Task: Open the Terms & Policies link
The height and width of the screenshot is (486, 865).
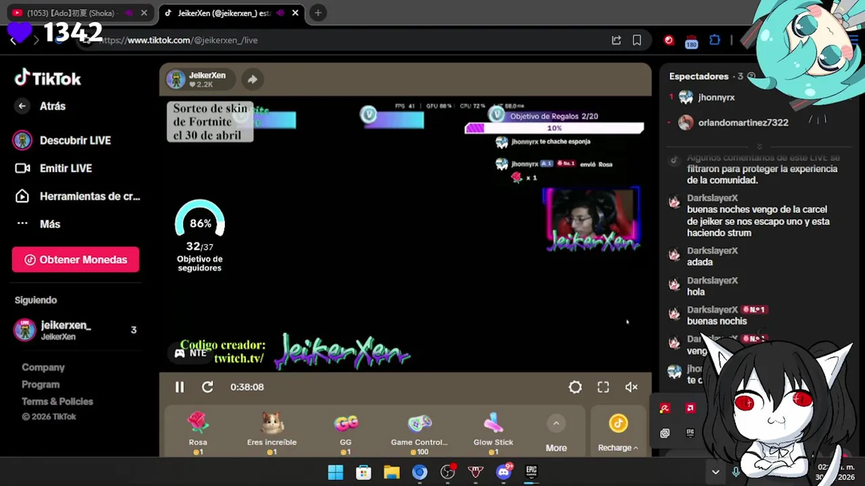Action: pos(57,401)
